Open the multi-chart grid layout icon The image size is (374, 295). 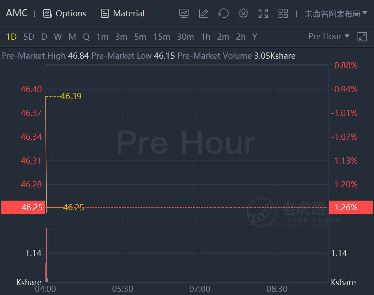click(x=283, y=13)
